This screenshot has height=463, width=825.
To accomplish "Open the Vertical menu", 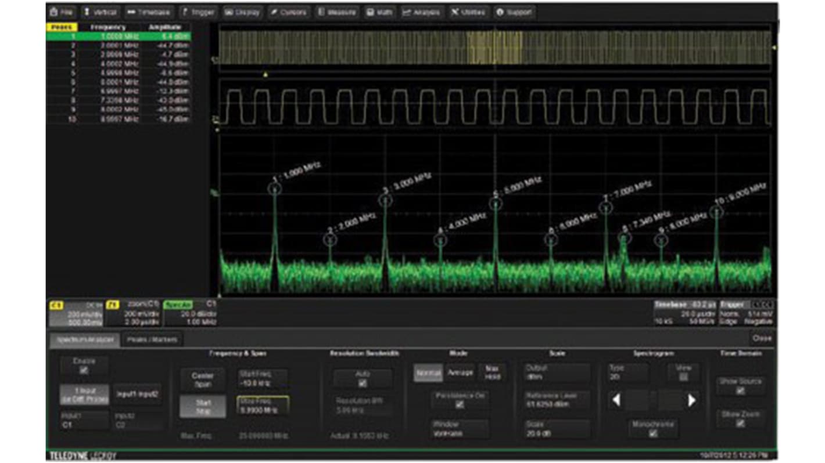I will [x=101, y=12].
